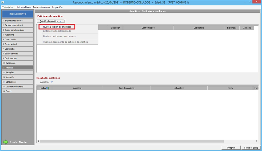Click the Centro médico column header
Viewport: 262px width, 151px height.
pyautogui.click(x=148, y=28)
